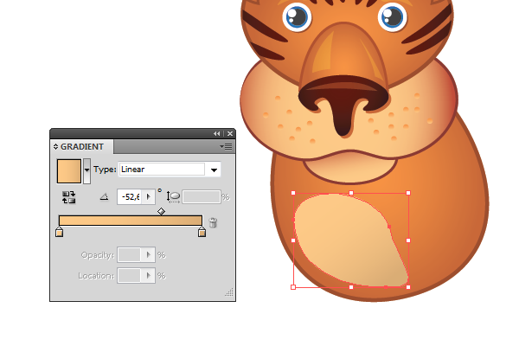Click the aspect ratio icon
This screenshot has width=519, height=346.
173,197
